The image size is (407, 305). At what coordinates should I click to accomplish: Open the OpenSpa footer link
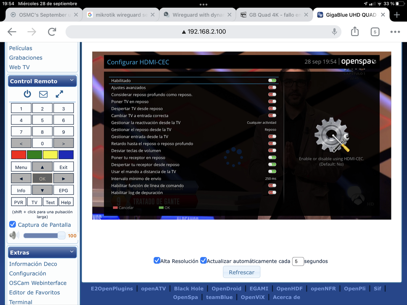click(x=185, y=297)
